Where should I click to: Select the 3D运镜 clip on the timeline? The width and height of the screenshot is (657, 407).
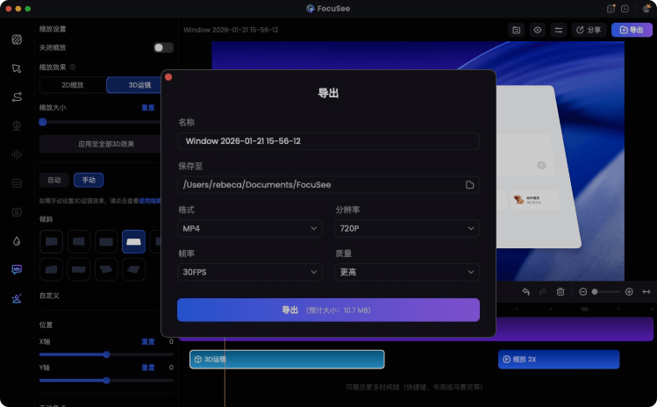pyautogui.click(x=287, y=360)
